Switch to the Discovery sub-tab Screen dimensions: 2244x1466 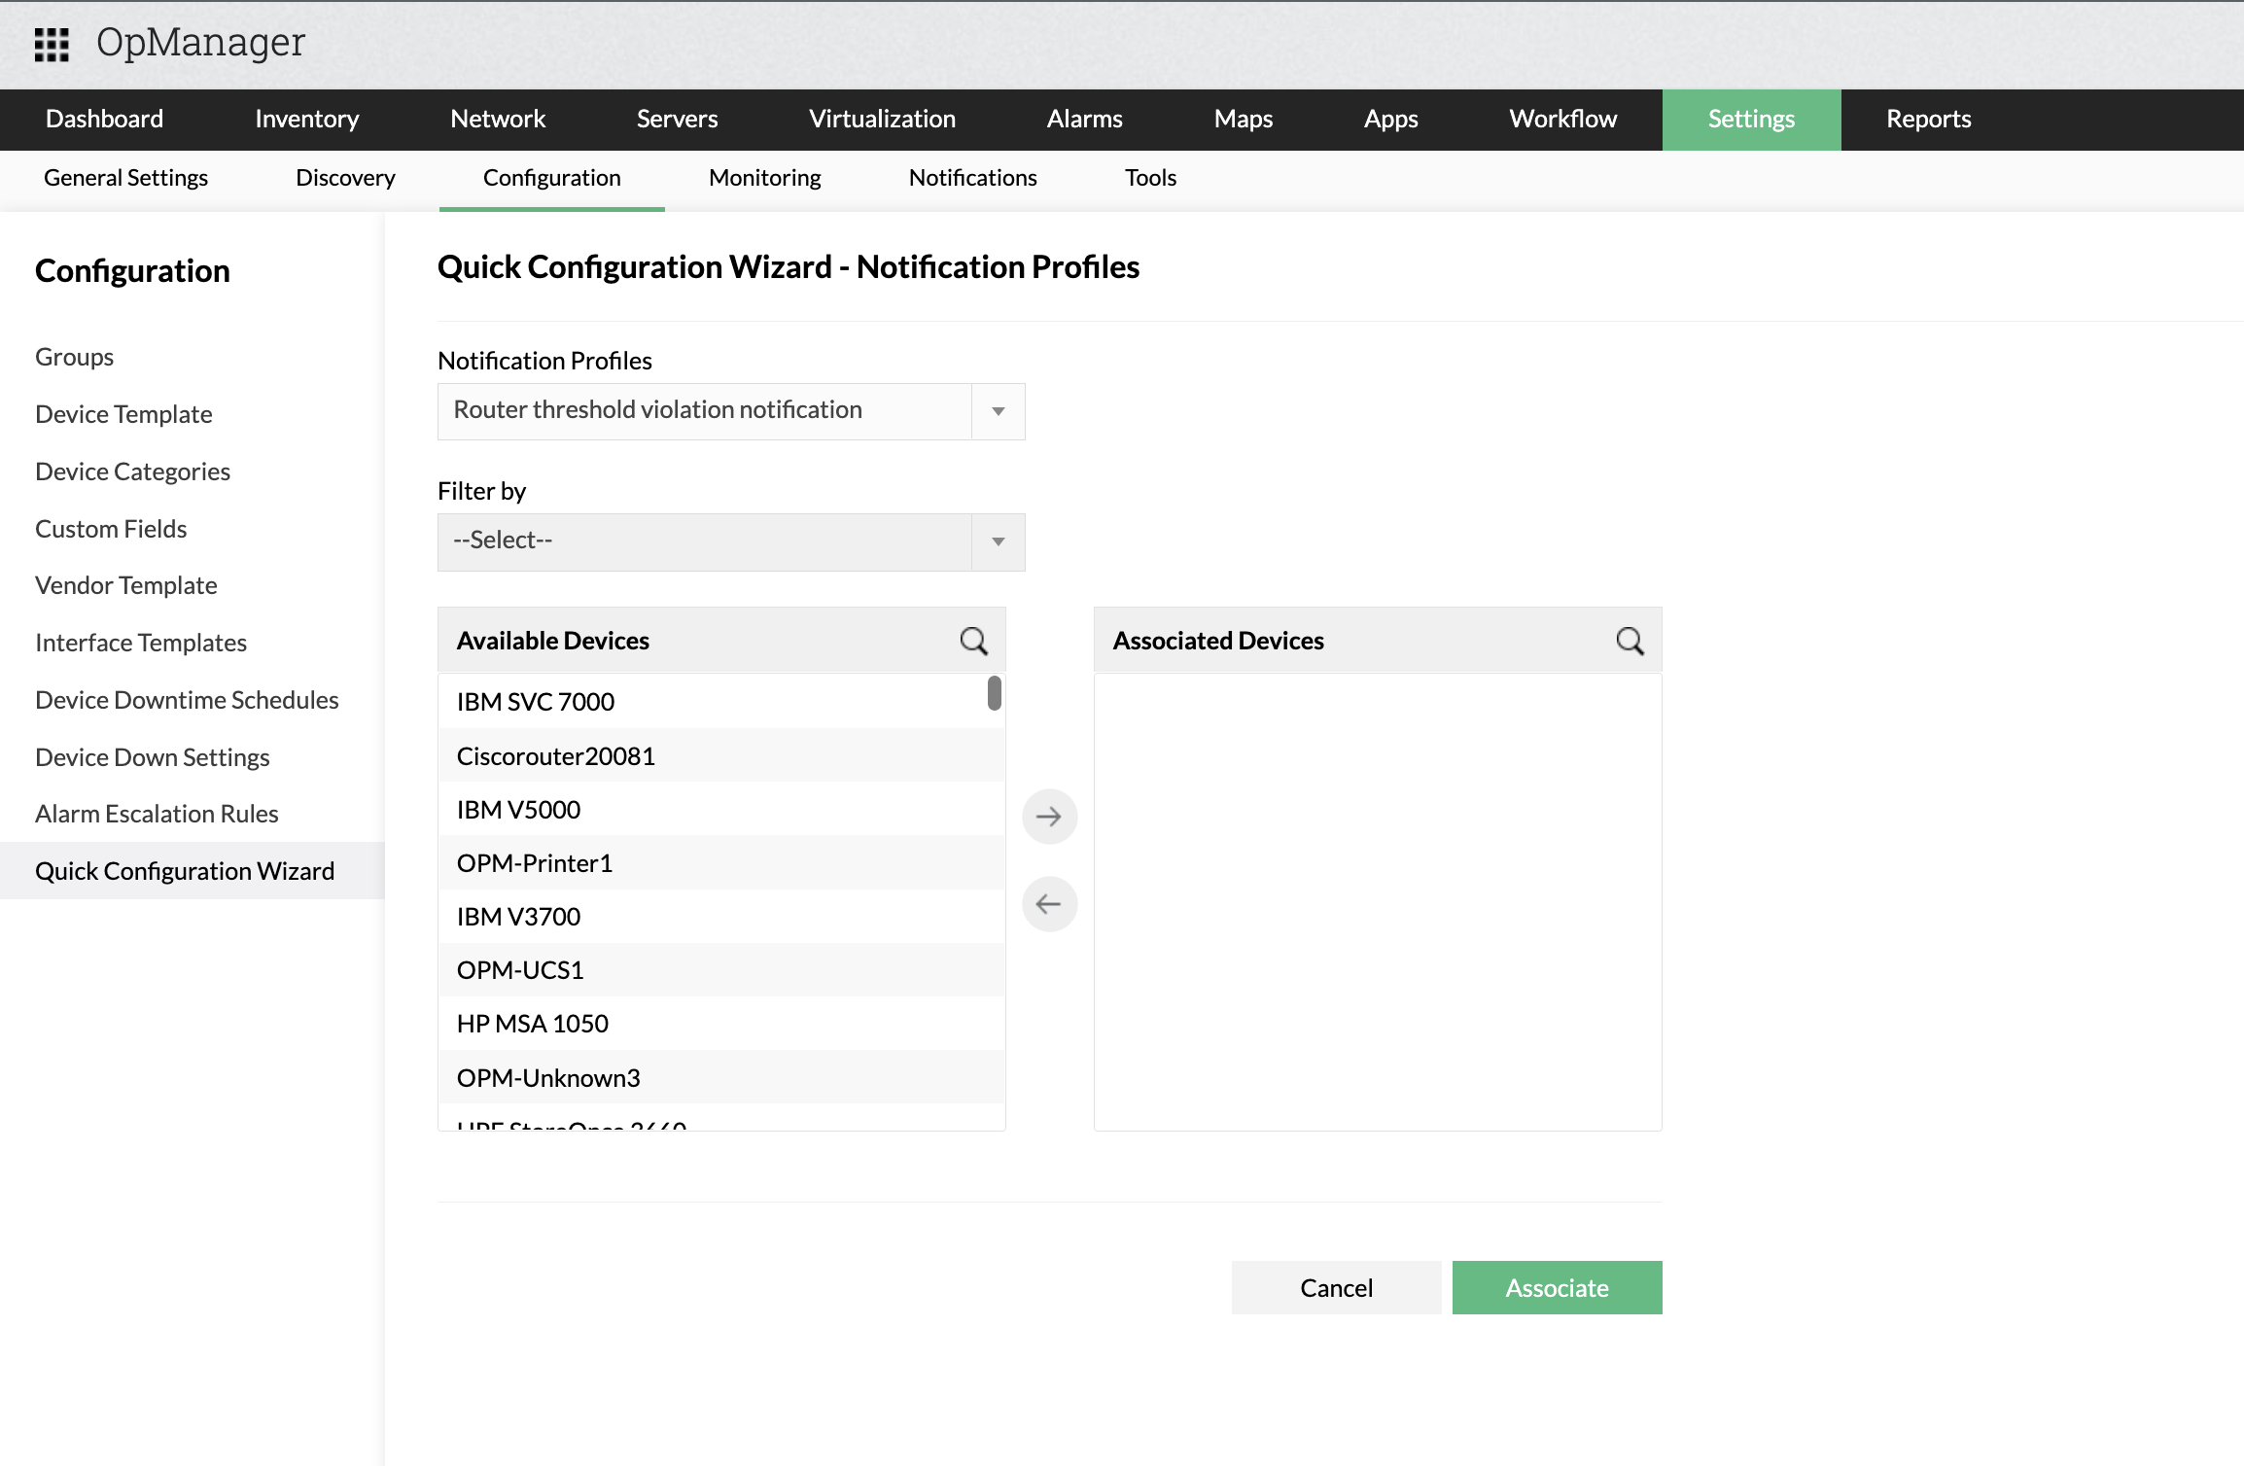[345, 178]
